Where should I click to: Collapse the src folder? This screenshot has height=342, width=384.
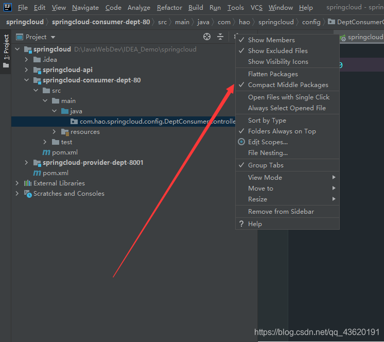(36, 91)
